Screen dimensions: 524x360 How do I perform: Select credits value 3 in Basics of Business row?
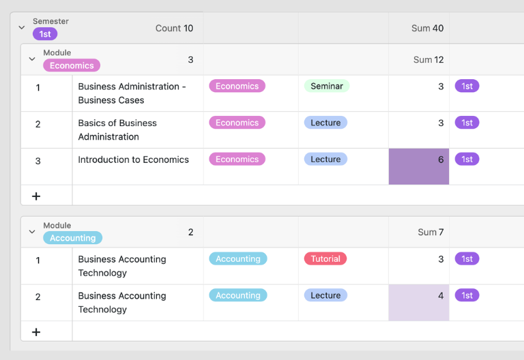[441, 123]
